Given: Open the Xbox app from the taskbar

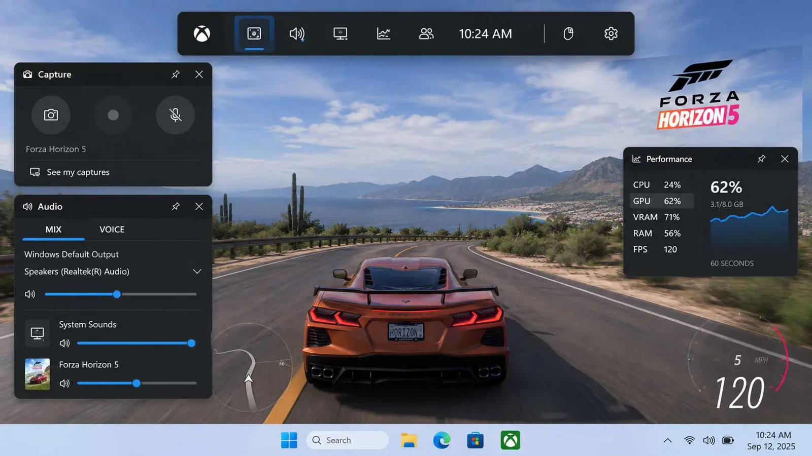Looking at the screenshot, I should coord(510,440).
